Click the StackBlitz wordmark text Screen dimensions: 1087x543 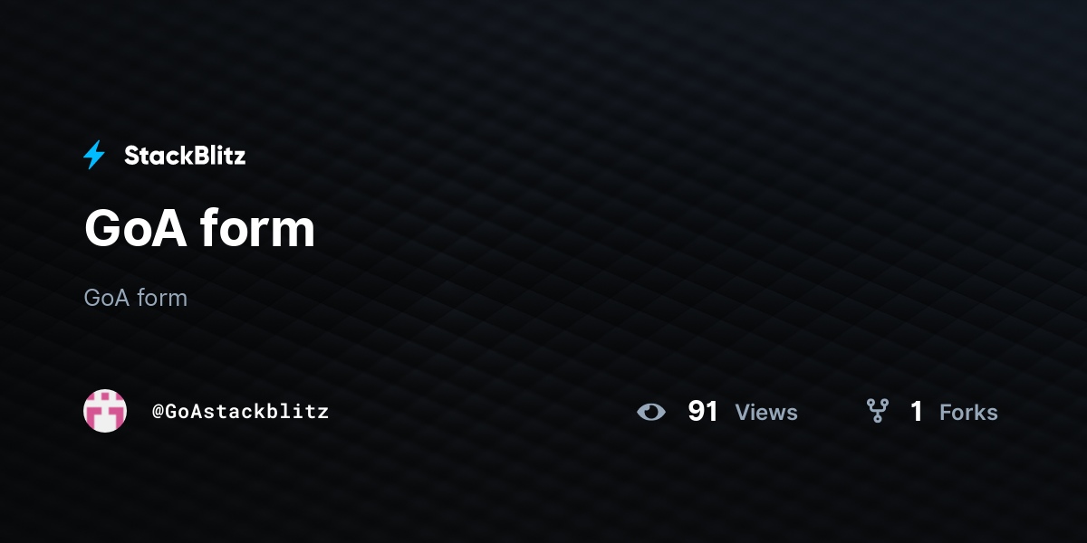pos(185,156)
